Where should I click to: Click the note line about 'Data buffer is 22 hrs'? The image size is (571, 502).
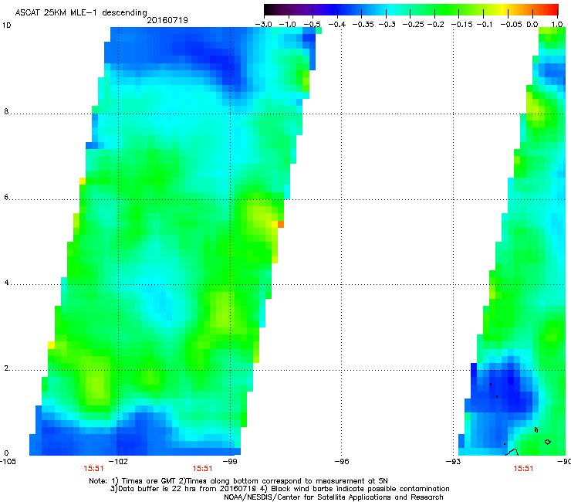[279, 489]
